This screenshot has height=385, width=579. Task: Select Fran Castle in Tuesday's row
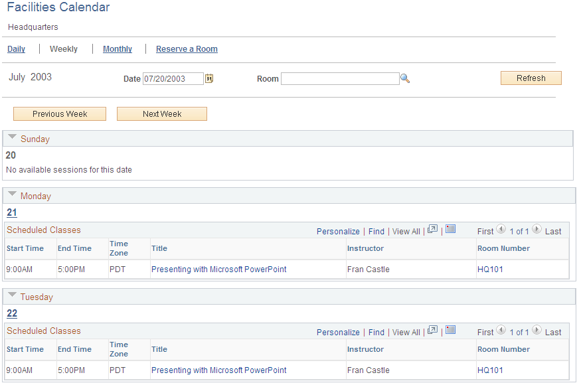pos(368,370)
